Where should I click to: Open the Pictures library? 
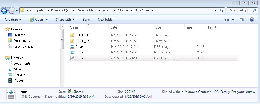coord(19,75)
